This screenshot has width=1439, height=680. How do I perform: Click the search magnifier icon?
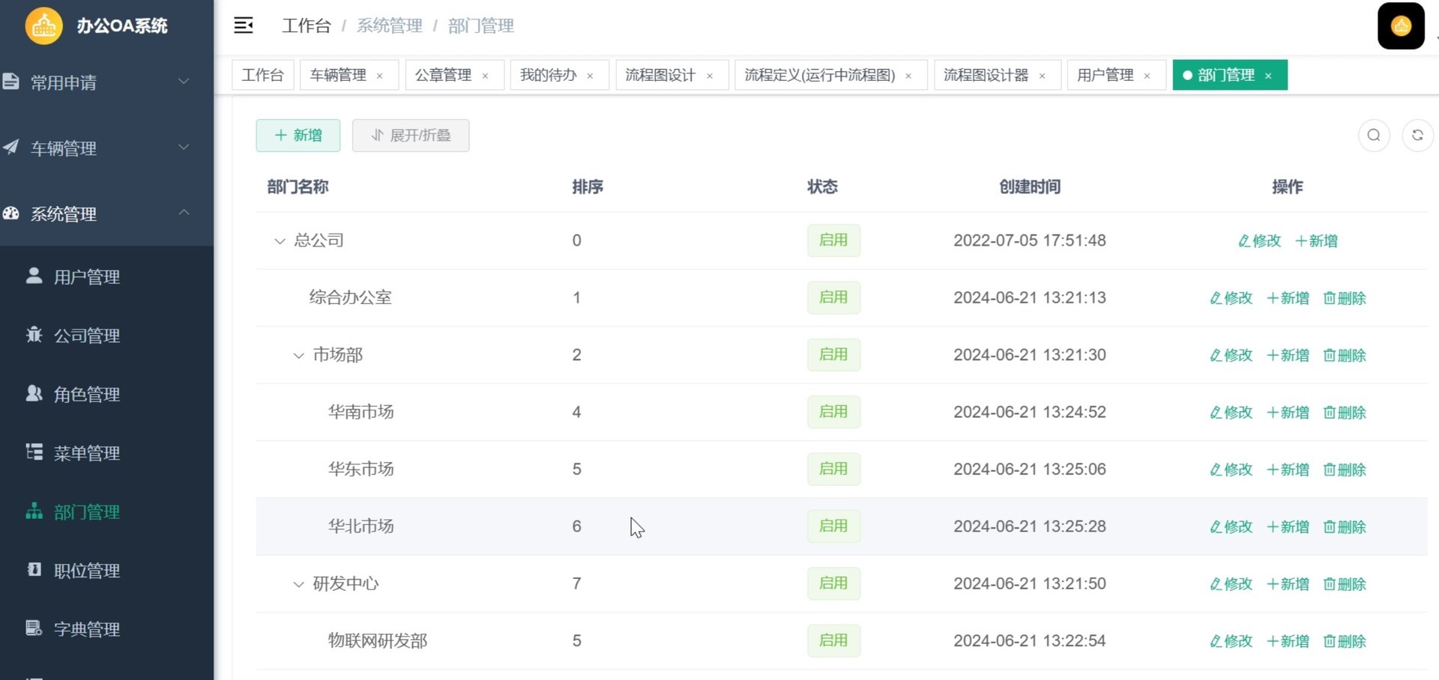coord(1374,136)
